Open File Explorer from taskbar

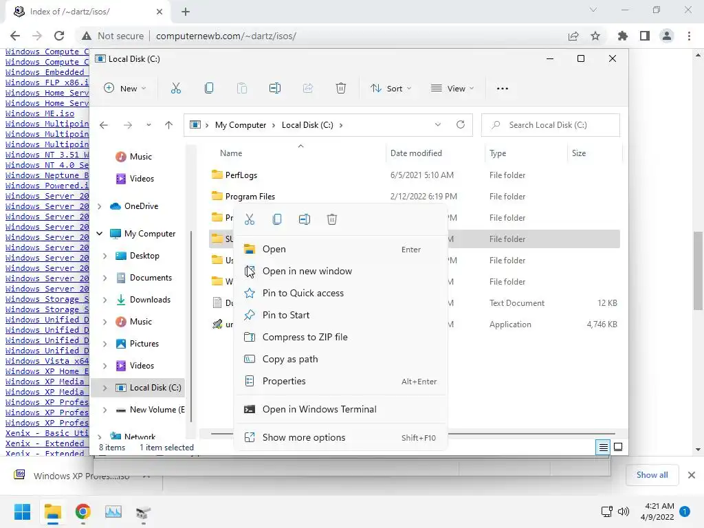pos(53,511)
